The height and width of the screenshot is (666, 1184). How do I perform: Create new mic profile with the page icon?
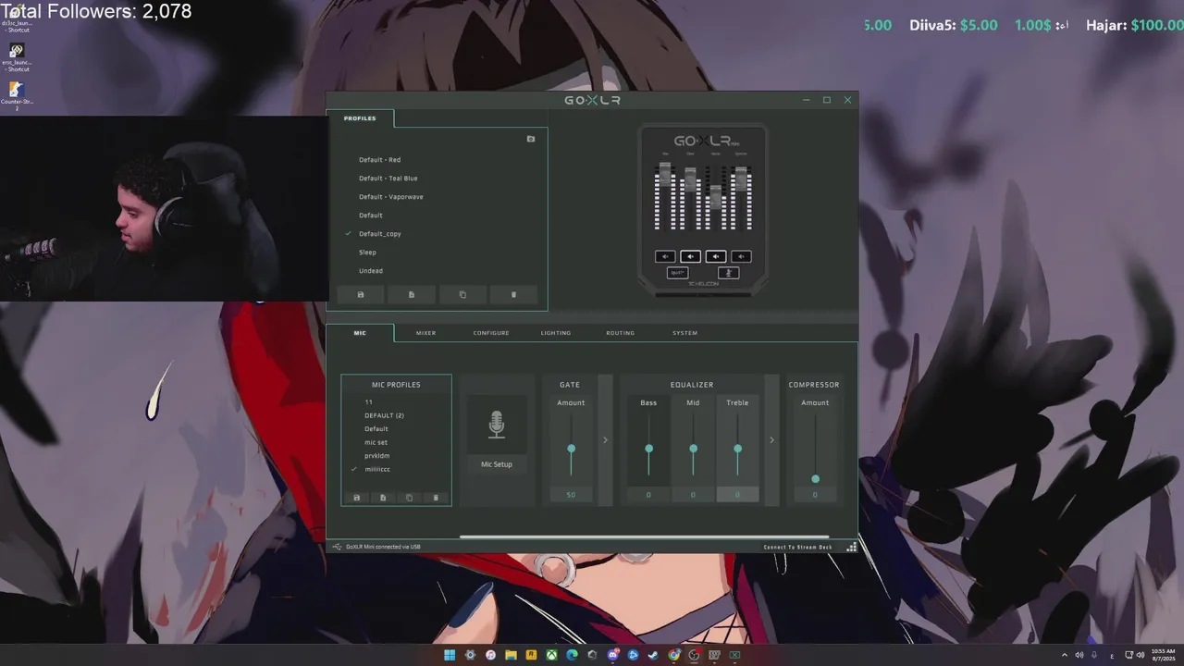click(x=383, y=498)
